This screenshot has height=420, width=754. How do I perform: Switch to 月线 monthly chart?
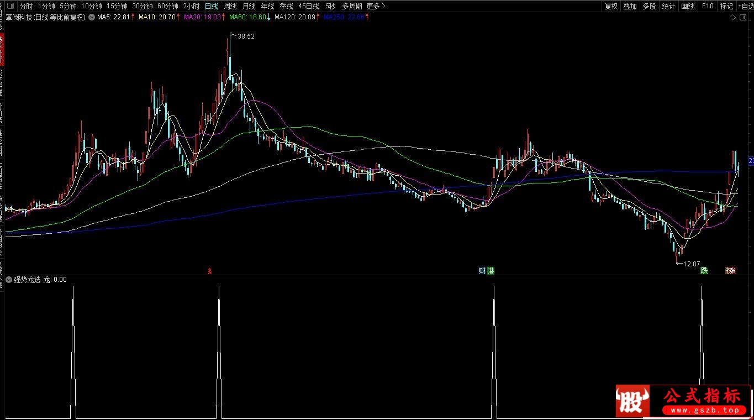(x=249, y=6)
